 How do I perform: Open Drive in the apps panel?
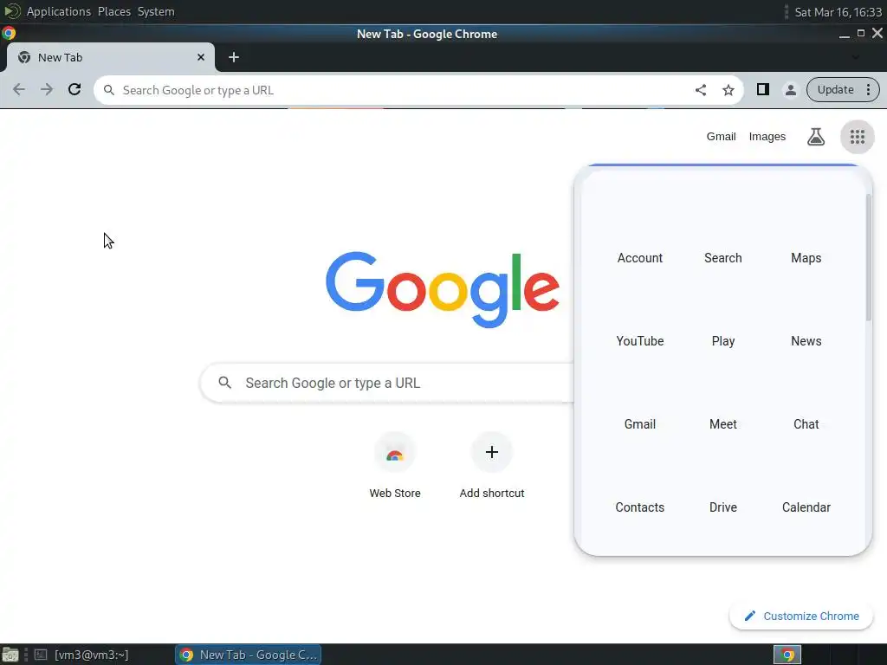coord(722,507)
